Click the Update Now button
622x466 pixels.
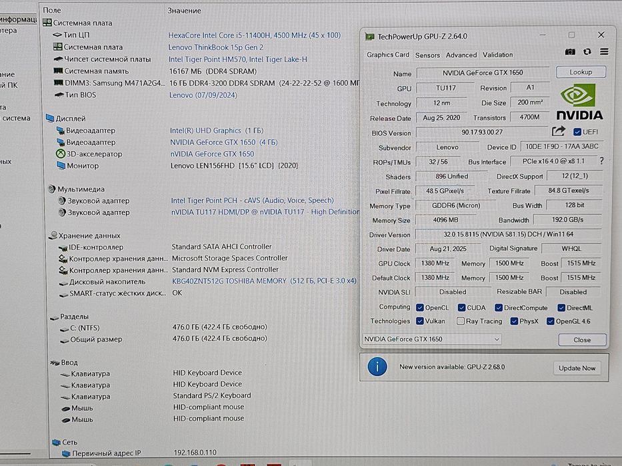[x=577, y=368]
